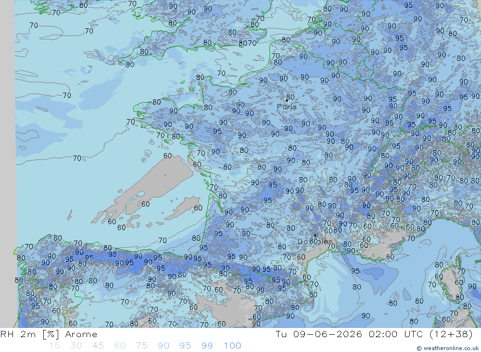481x352 pixels.
Task: Click legend value 60
Action: (x=120, y=346)
